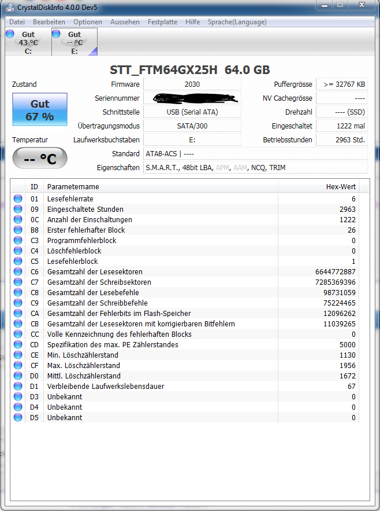Click the status orb for Max. Löschzählerstand

coord(18,365)
